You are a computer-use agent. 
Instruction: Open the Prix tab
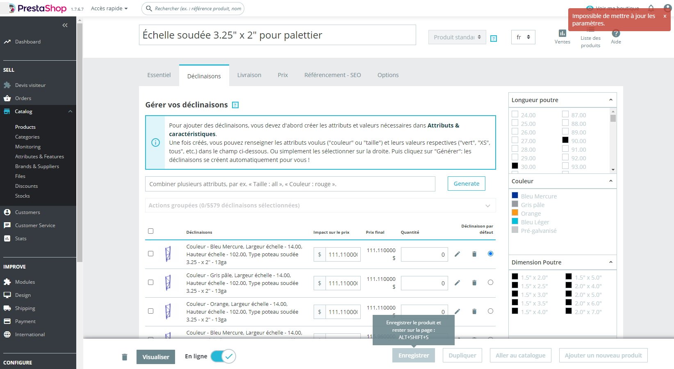[283, 75]
